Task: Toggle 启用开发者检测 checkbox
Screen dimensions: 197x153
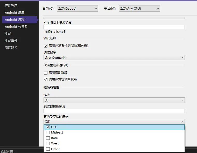Action: click(45, 46)
